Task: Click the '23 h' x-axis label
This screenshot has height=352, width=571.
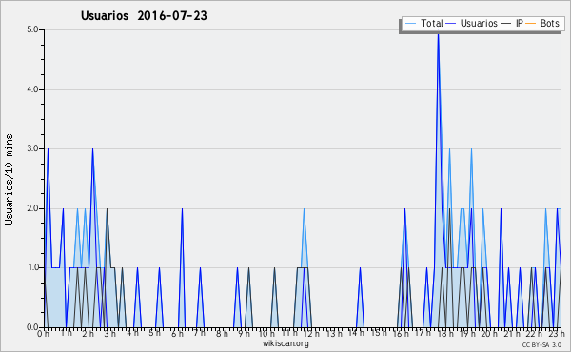Action: click(557, 334)
